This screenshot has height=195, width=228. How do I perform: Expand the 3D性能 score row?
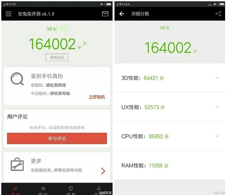click(170, 78)
